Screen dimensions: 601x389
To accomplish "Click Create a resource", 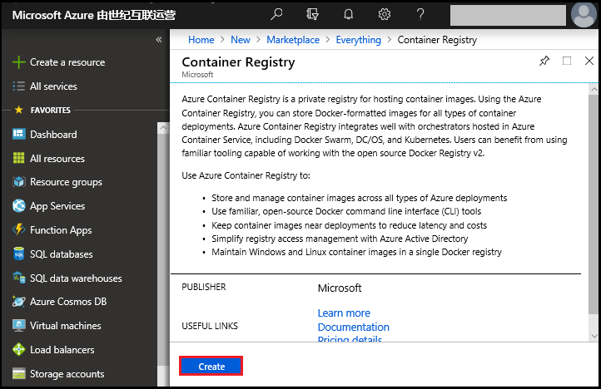I will [67, 62].
